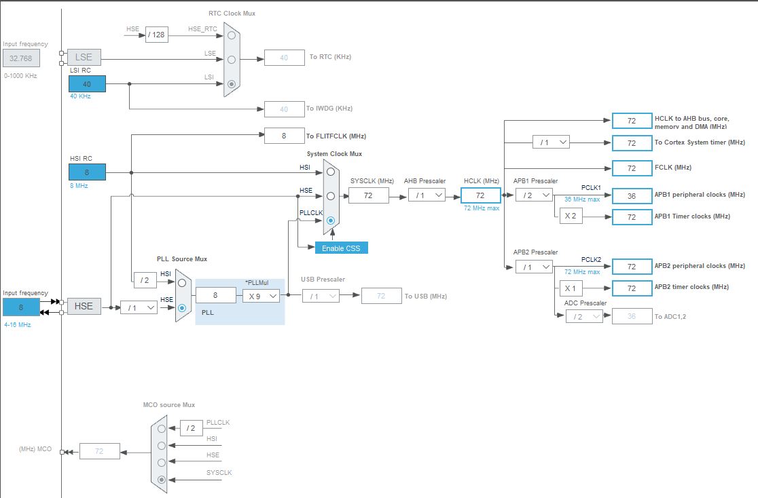Click the FCLK (MHz) value box
758x498 pixels.
(x=632, y=168)
